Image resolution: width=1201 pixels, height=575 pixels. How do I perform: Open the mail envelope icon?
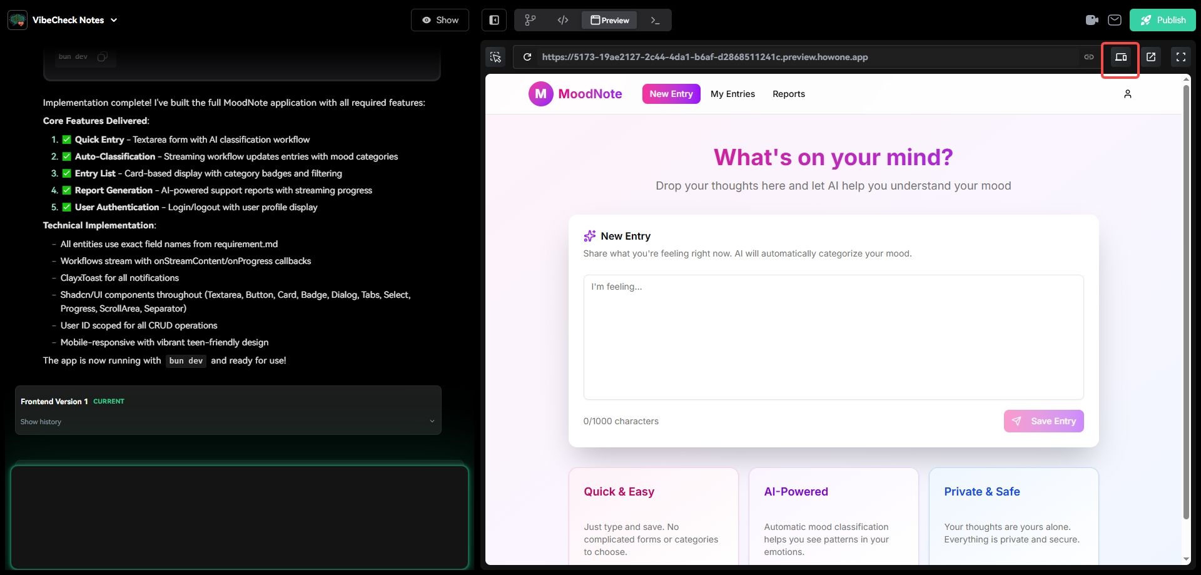[x=1114, y=20]
